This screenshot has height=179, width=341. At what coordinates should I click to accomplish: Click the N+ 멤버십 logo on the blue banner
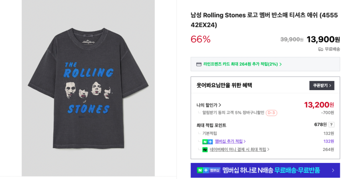209,170
